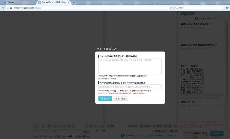Switch to the Twitter tab
The height and width of the screenshot is (139, 230).
coord(18,2)
